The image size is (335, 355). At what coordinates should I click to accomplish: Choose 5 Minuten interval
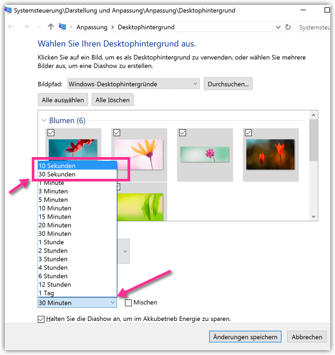tap(77, 200)
